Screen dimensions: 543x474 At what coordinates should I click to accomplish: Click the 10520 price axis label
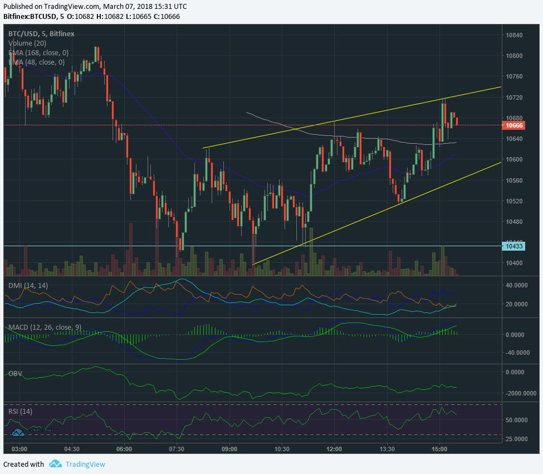click(x=514, y=201)
